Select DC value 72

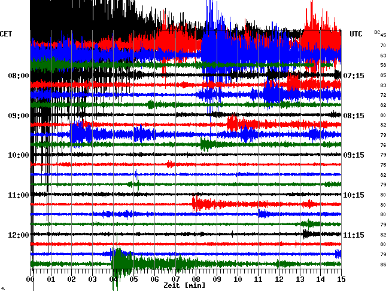[x=383, y=95]
